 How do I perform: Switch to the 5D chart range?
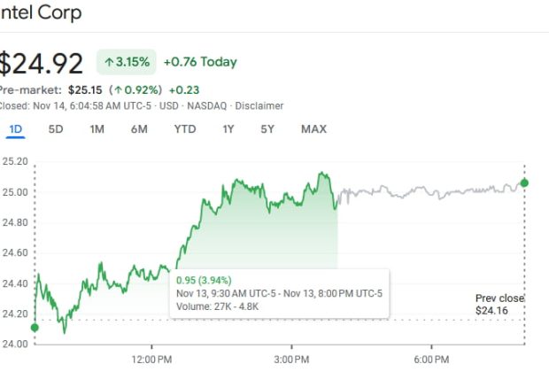tap(56, 128)
